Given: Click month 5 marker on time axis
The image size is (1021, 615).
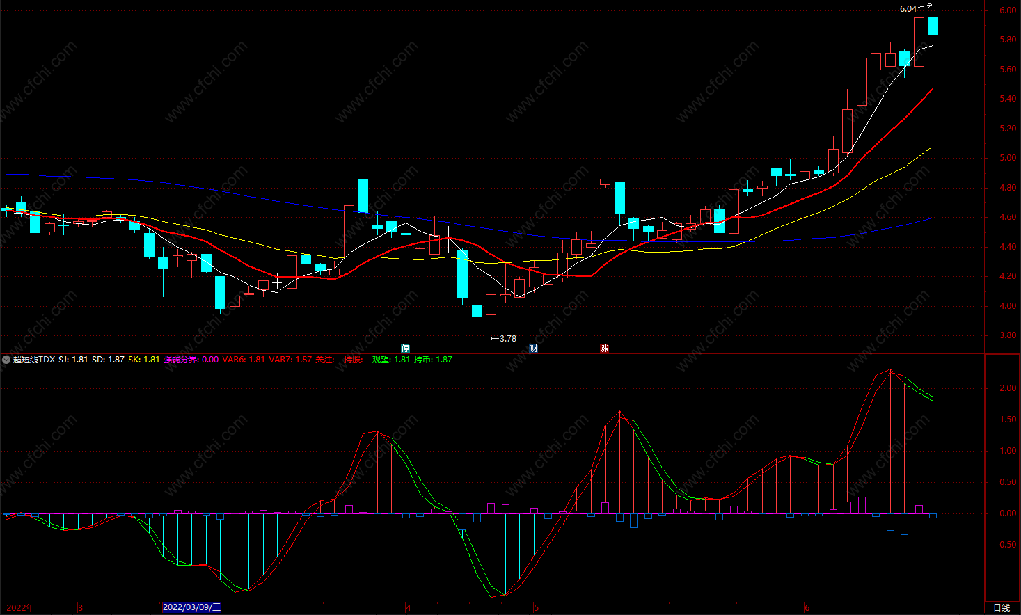Looking at the screenshot, I should pyautogui.click(x=537, y=607).
